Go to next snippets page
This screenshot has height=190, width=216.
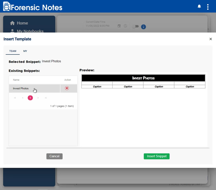(x=38, y=98)
